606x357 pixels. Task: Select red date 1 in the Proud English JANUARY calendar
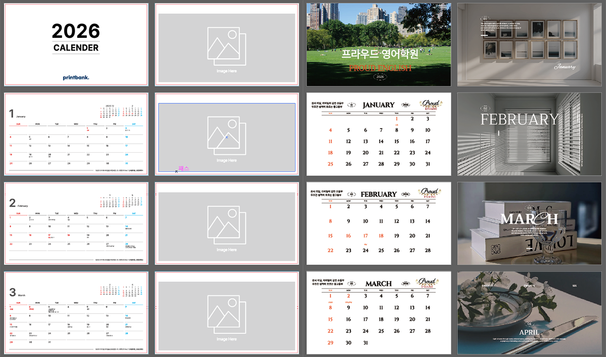[x=396, y=119]
